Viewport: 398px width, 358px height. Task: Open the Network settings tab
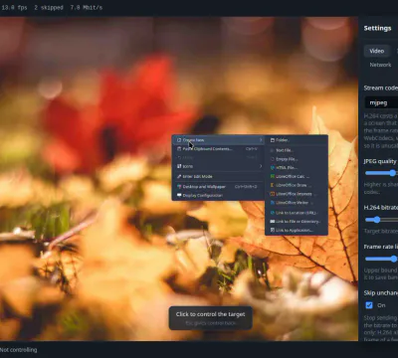tap(380, 65)
